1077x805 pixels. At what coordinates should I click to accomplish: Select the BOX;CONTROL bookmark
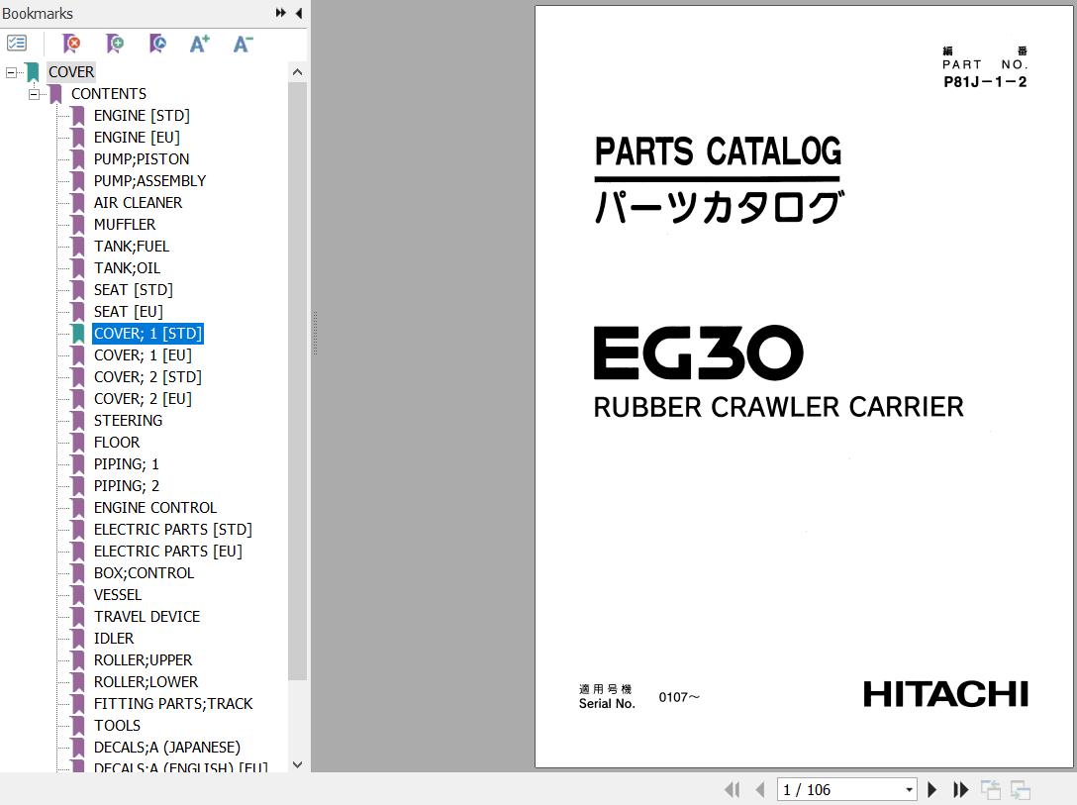coord(144,573)
